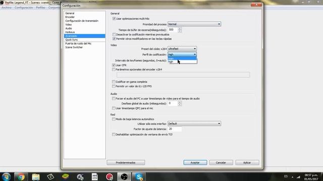This screenshot has height=181, width=323.
Task: Open the green stacked-layers app in taskbar
Action: [x=65, y=176]
